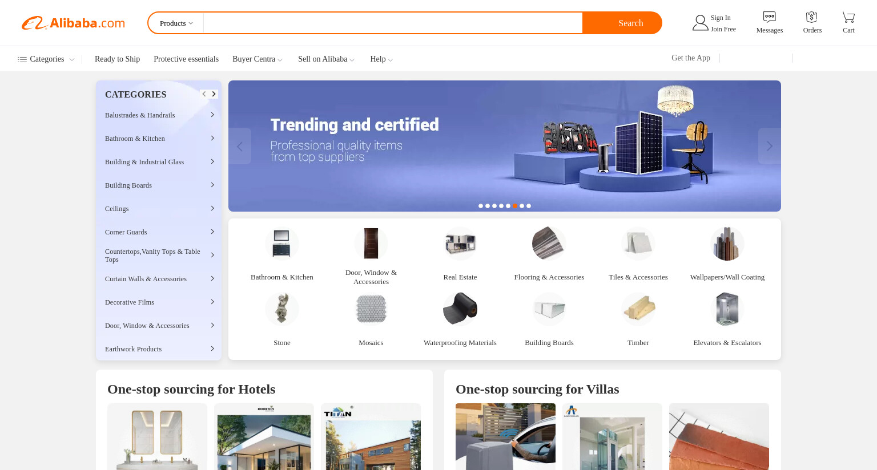Expand the Buyer Central dropdown
Viewport: 877px width, 470px height.
pos(258,59)
